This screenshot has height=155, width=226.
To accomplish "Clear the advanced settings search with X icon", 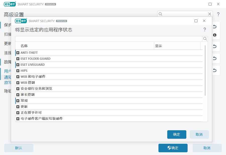I will click(210, 14).
